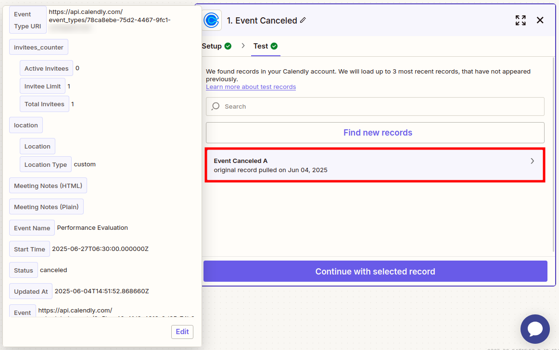559x350 pixels.
Task: Expand the step panel to fullscreen
Action: point(521,20)
